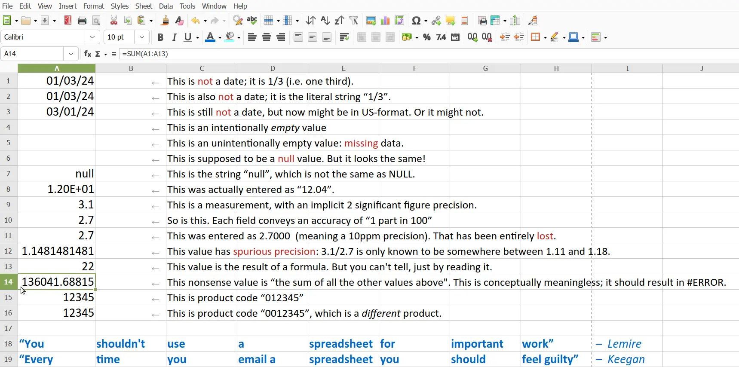
Task: Expand the Conditional Formatting dropdown arrow
Action: [x=606, y=38]
